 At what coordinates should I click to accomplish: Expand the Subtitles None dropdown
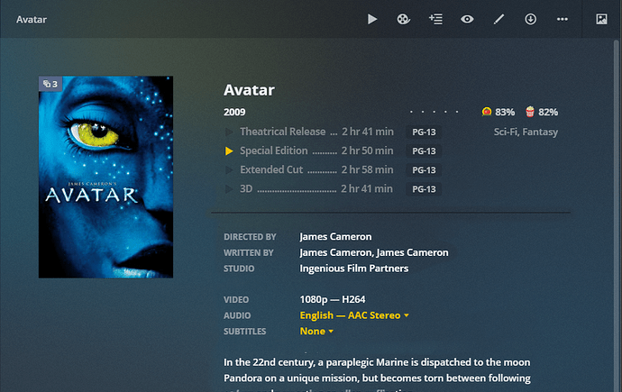[316, 332]
